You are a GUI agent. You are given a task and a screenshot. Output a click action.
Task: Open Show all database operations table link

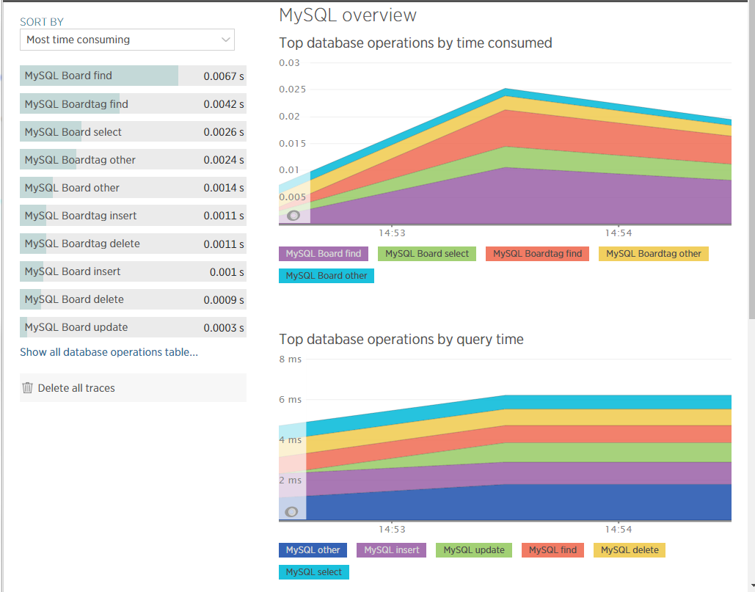click(x=109, y=352)
